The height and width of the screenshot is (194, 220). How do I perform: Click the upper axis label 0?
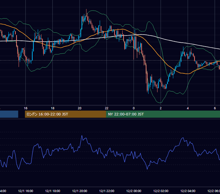(134, 108)
